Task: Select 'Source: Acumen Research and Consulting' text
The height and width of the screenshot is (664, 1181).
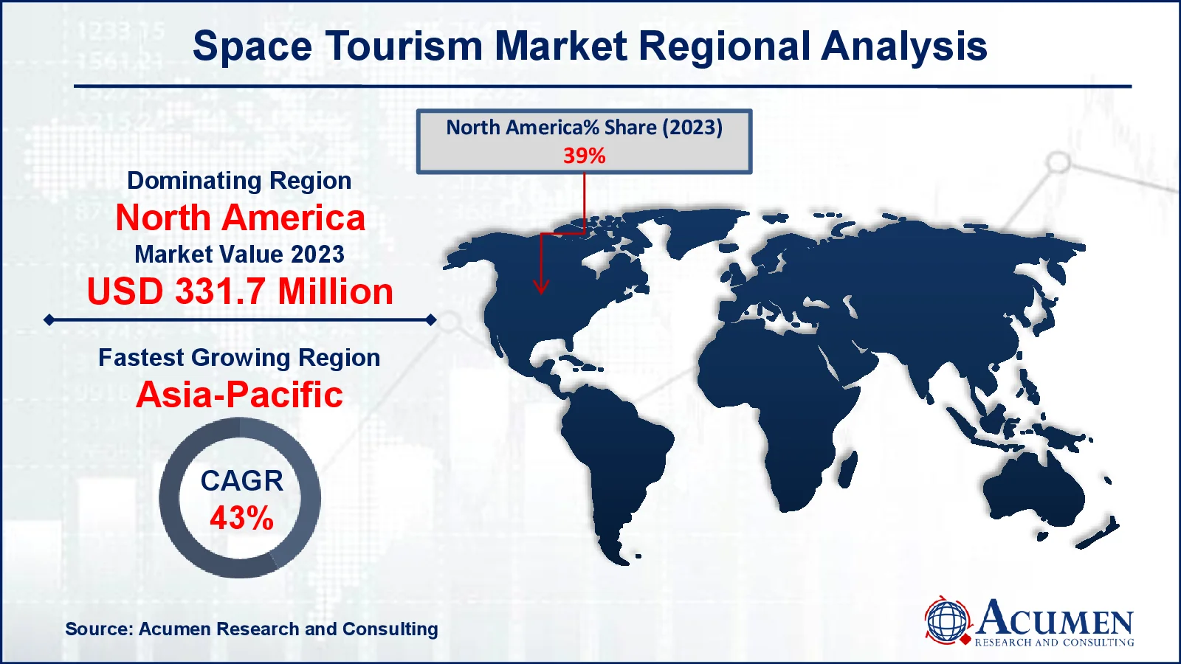Action: click(x=252, y=629)
